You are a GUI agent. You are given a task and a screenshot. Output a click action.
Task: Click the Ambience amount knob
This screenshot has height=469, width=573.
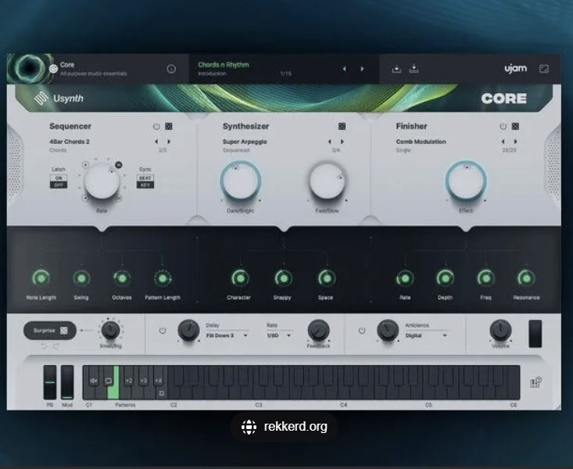(x=388, y=330)
